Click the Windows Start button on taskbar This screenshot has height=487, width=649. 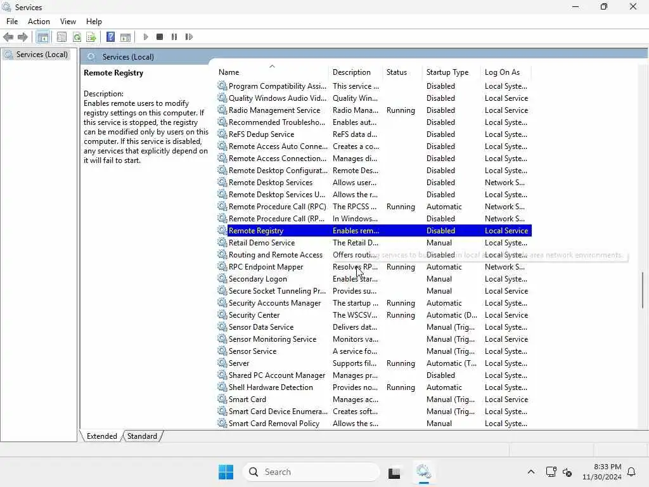point(226,472)
